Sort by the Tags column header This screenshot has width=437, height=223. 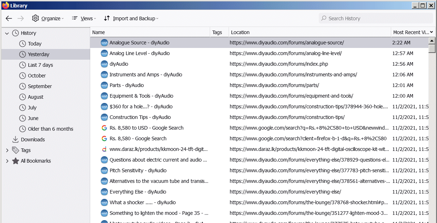[219, 32]
